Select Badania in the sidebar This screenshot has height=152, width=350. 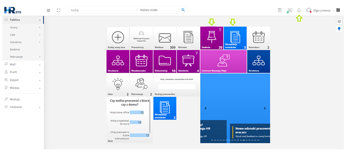coord(15,50)
